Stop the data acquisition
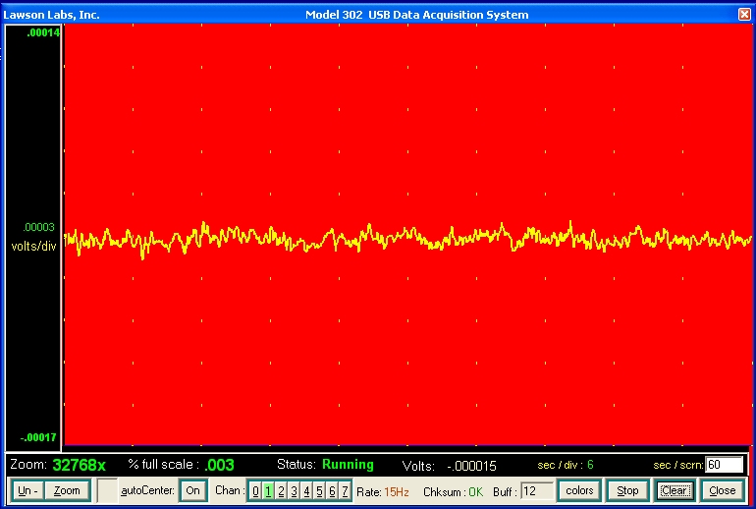 [x=627, y=490]
